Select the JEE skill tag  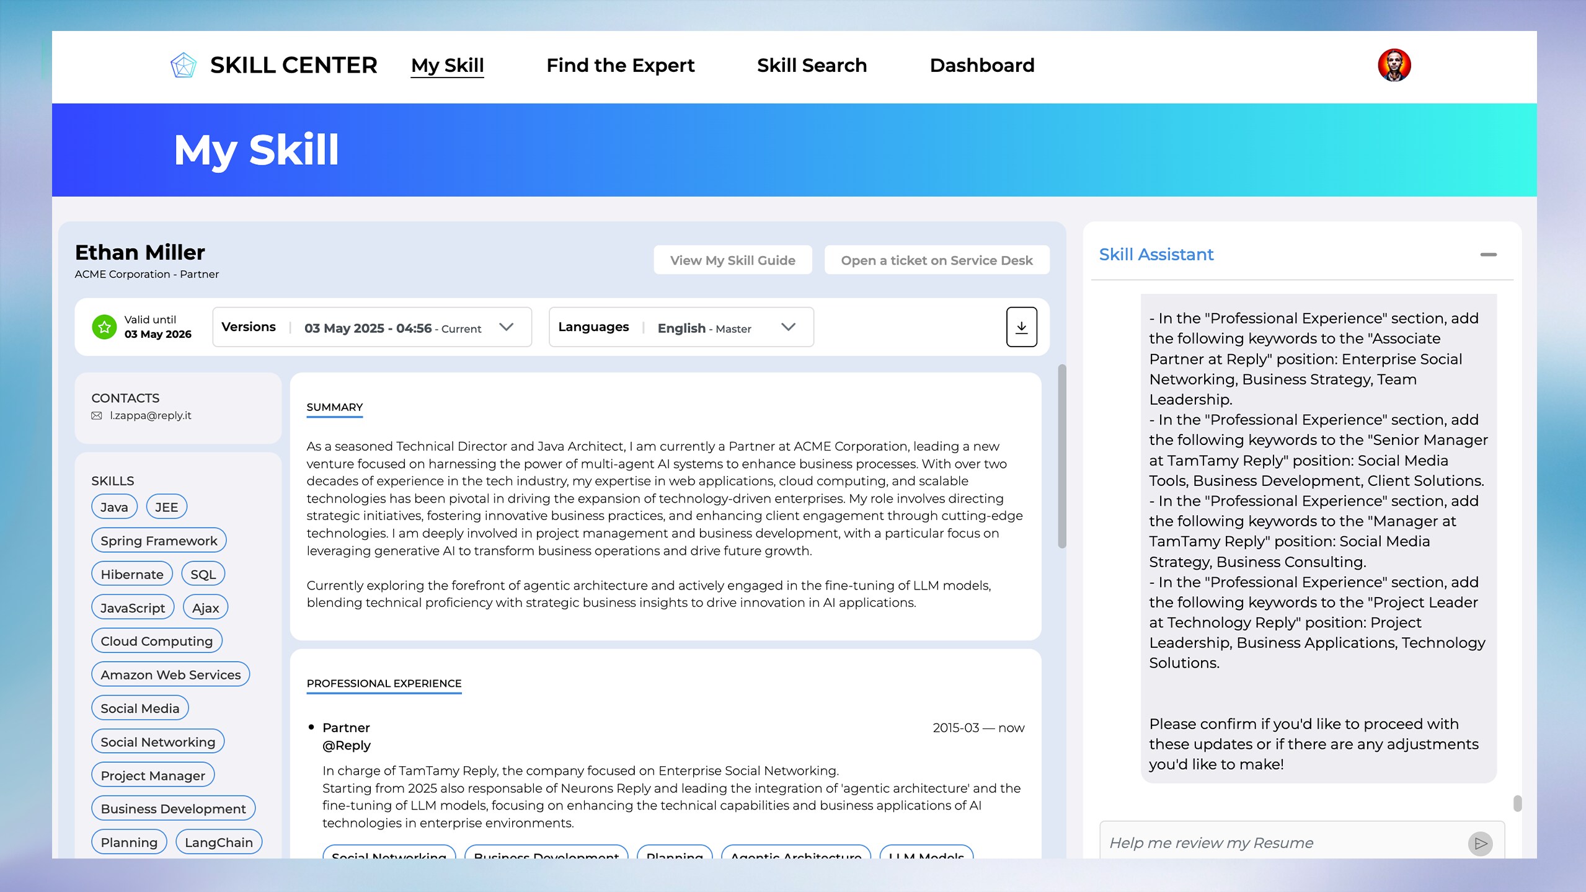pyautogui.click(x=166, y=507)
